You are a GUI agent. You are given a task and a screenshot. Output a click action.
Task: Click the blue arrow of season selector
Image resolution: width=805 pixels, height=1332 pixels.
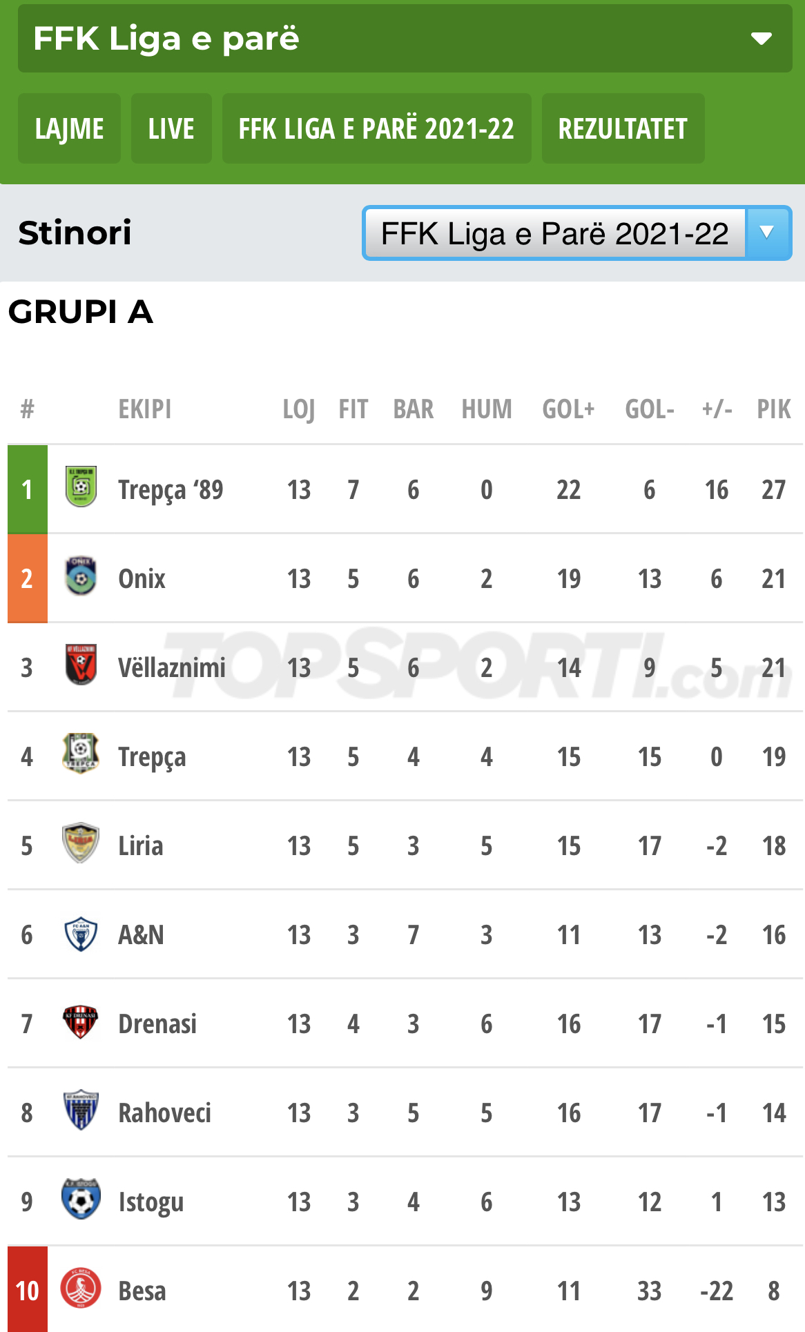[x=767, y=233]
